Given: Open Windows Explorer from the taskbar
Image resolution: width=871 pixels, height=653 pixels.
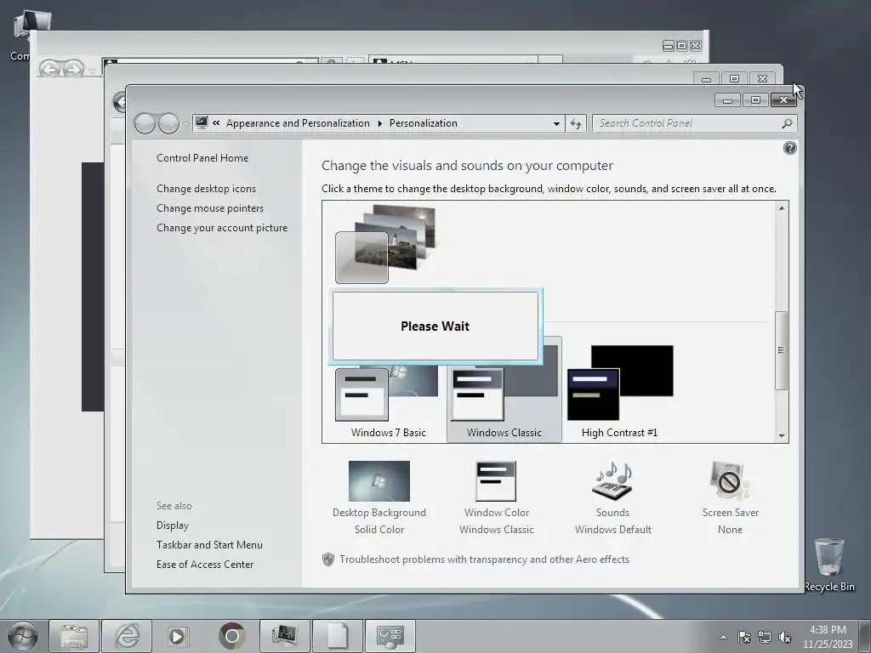Looking at the screenshot, I should point(74,636).
